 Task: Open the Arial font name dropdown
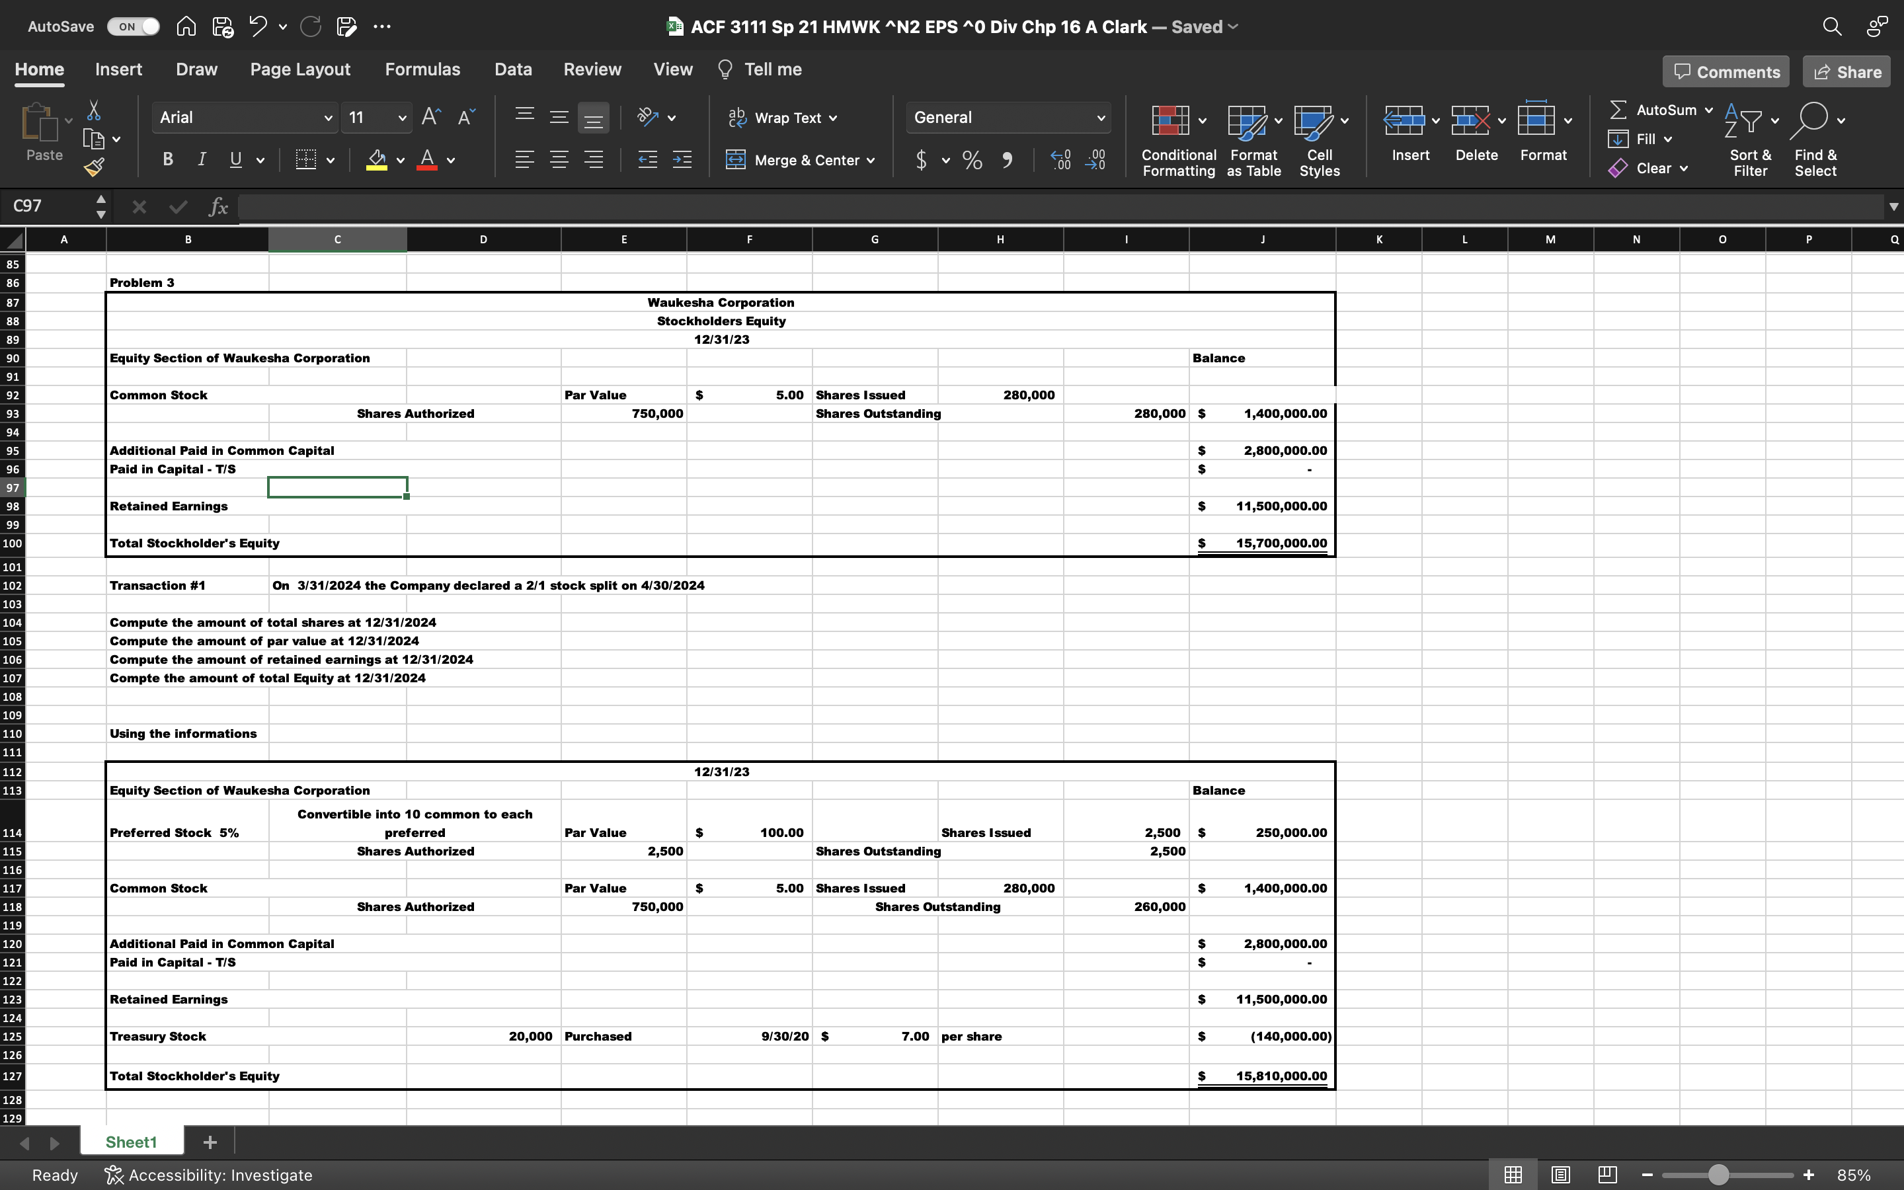(x=327, y=118)
